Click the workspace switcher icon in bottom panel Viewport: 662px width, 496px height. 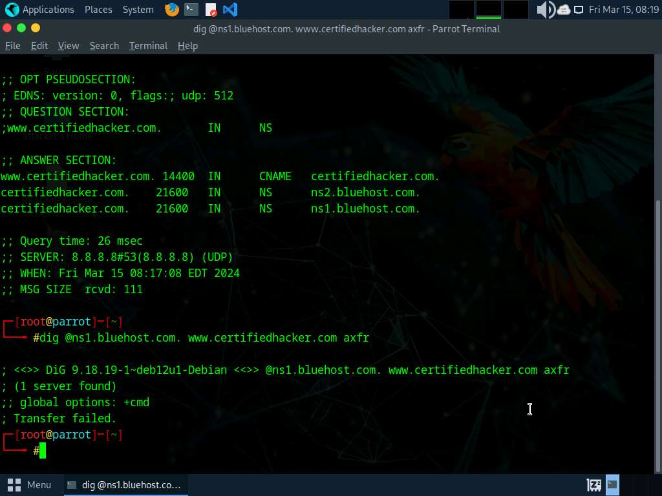tap(593, 484)
